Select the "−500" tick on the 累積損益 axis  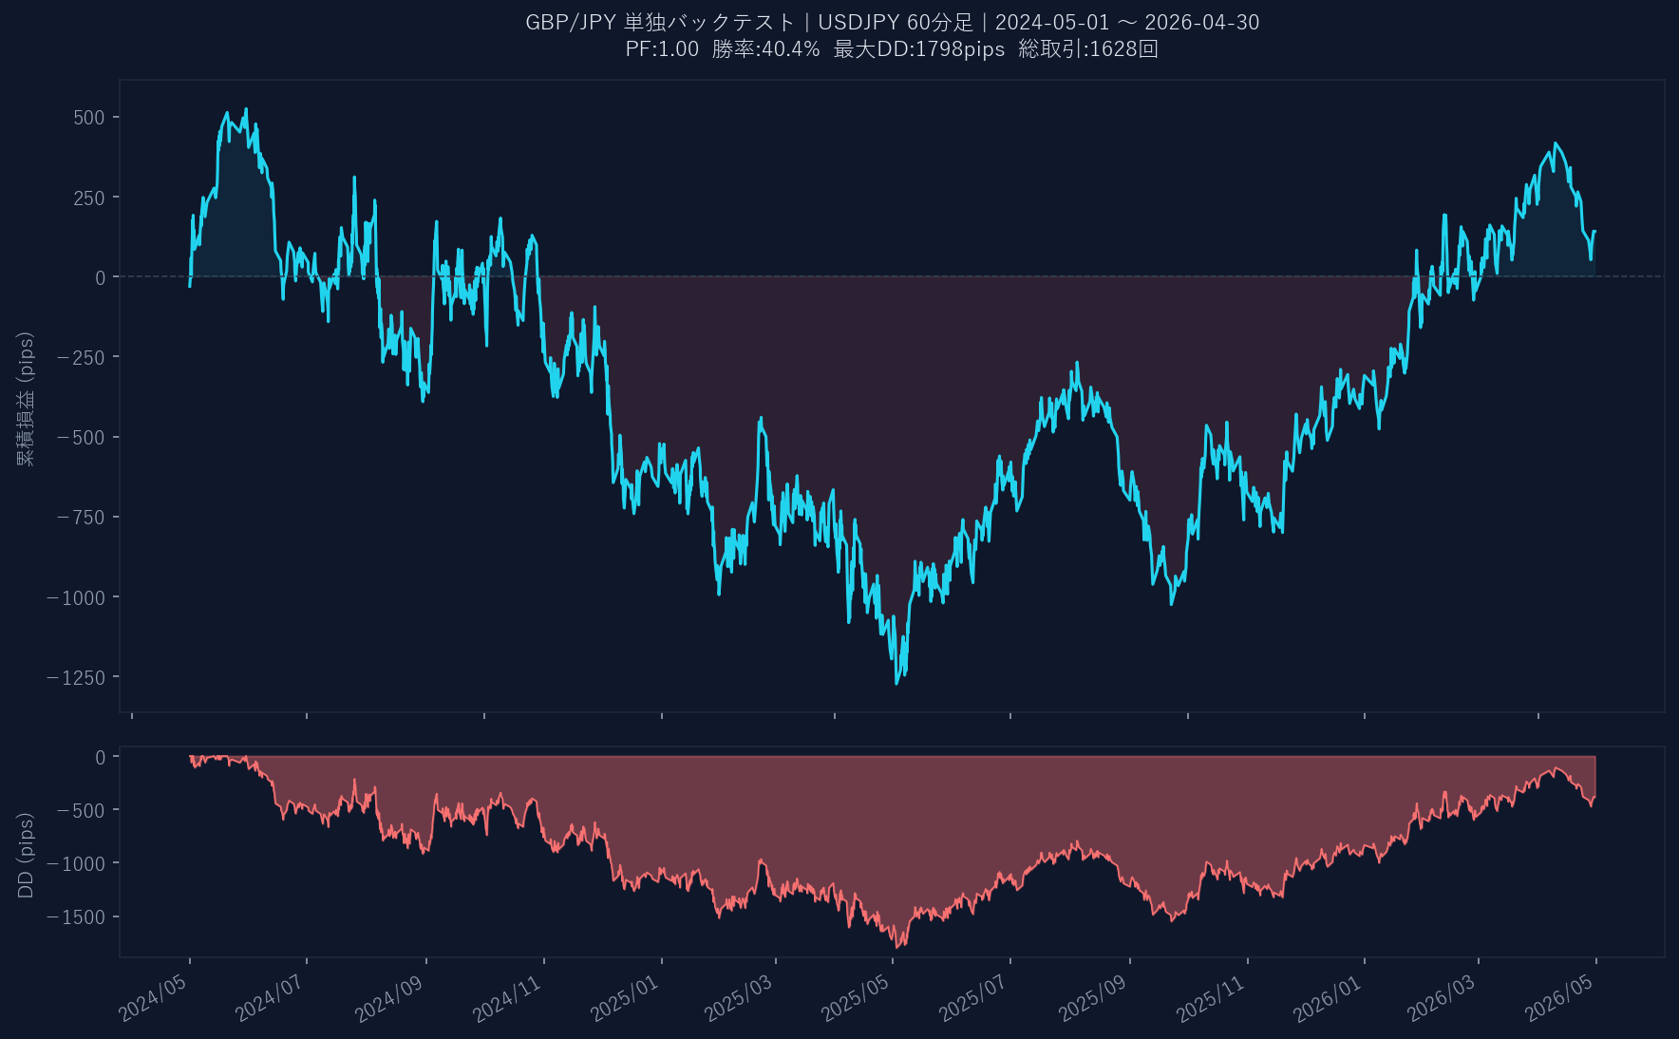(x=82, y=438)
